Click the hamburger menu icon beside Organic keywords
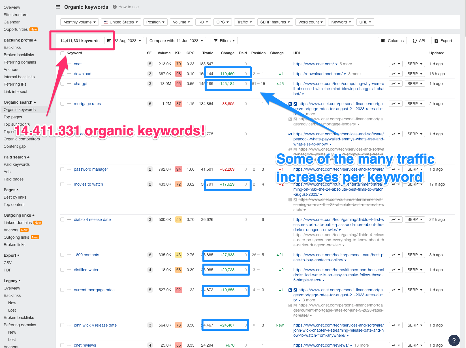Viewport: 466px width, 348px height. (x=57, y=7)
